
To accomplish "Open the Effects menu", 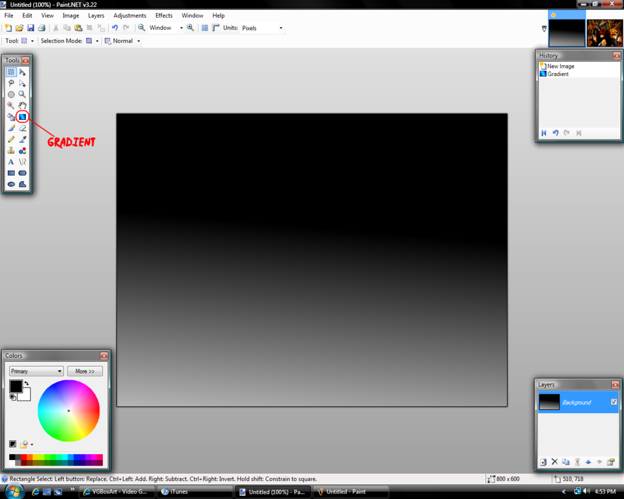I will tap(163, 15).
